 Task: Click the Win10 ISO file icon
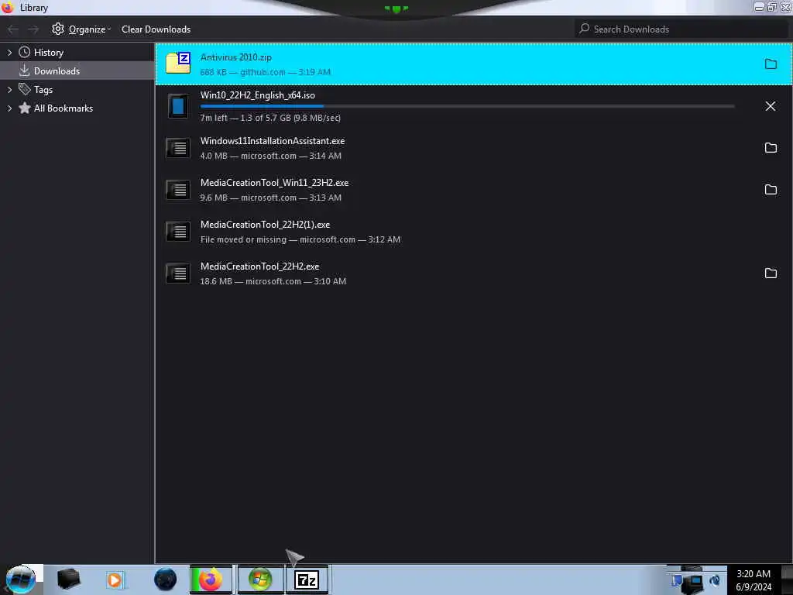pos(178,106)
